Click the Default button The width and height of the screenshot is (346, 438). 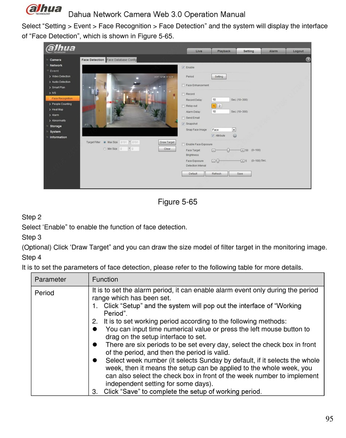pyautogui.click(x=193, y=174)
